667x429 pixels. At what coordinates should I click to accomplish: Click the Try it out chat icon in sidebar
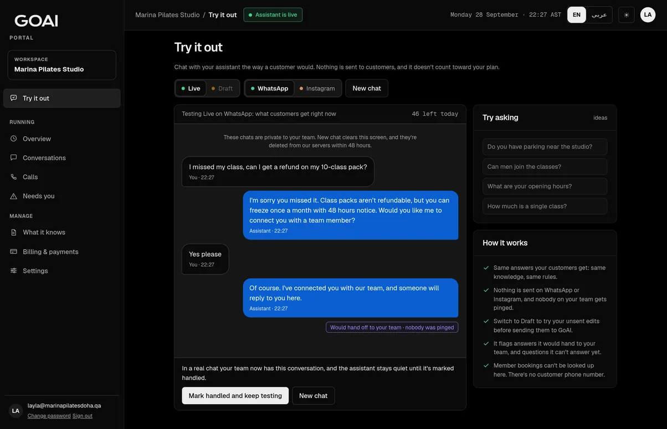(x=14, y=98)
